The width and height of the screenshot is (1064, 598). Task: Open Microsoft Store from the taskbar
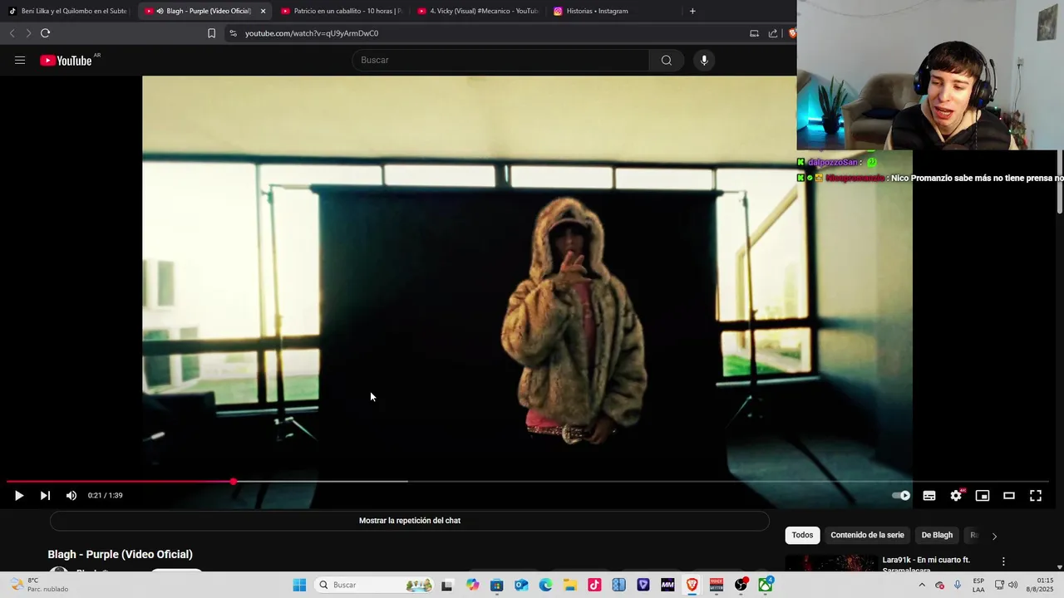tap(496, 585)
